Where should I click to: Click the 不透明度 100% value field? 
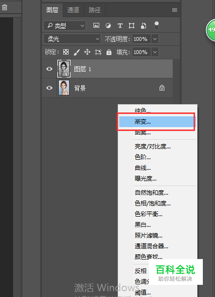(141, 39)
